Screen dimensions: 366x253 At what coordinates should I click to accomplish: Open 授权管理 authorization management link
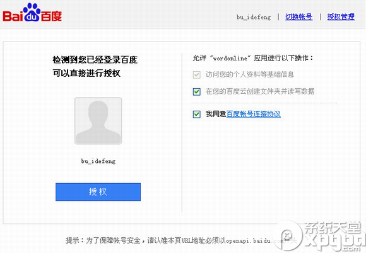pyautogui.click(x=341, y=17)
